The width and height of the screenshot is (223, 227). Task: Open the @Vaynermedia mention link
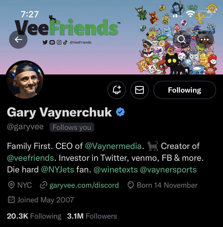point(113,146)
